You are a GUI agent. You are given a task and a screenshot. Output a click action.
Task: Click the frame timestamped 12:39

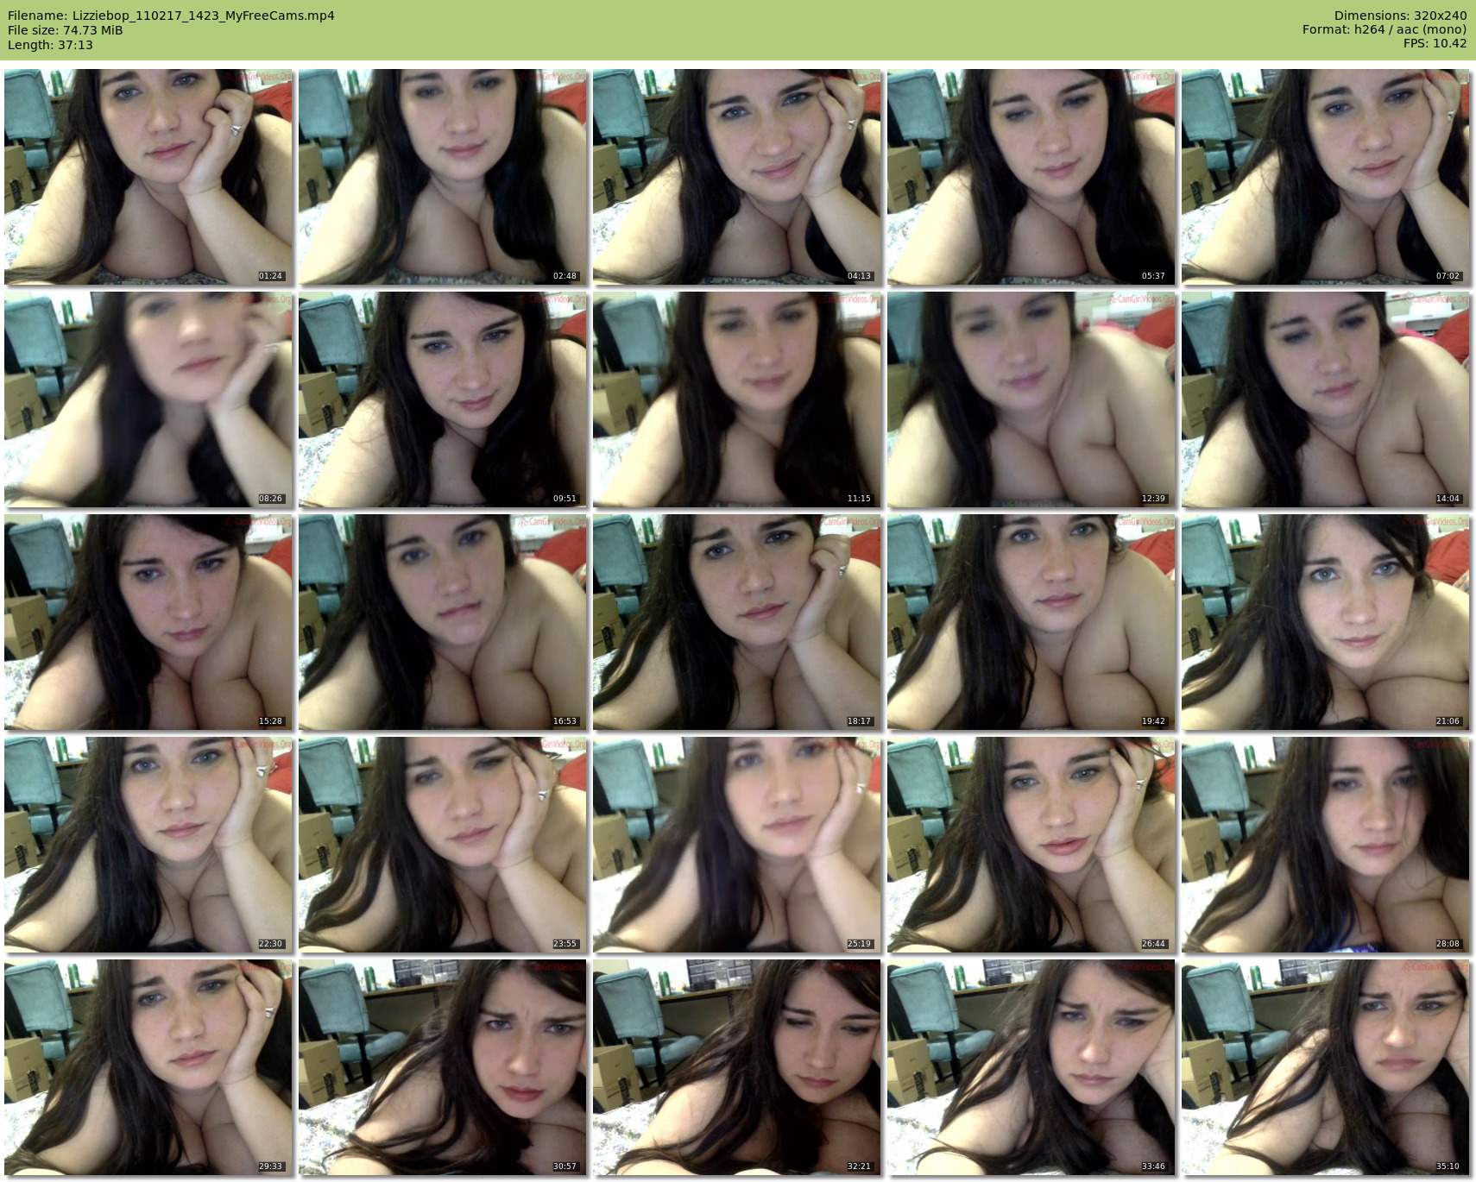pyautogui.click(x=1031, y=399)
